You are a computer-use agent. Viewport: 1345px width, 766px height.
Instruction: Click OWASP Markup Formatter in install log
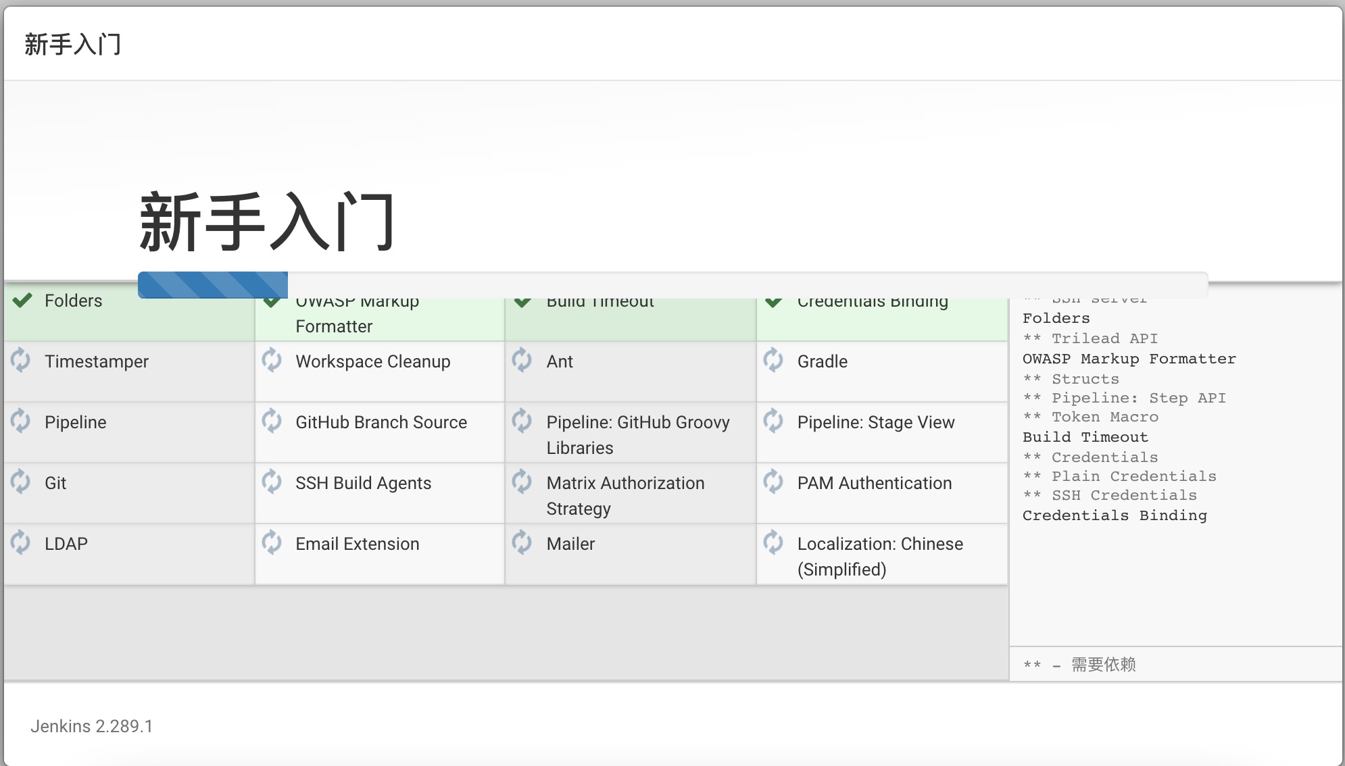tap(1129, 359)
